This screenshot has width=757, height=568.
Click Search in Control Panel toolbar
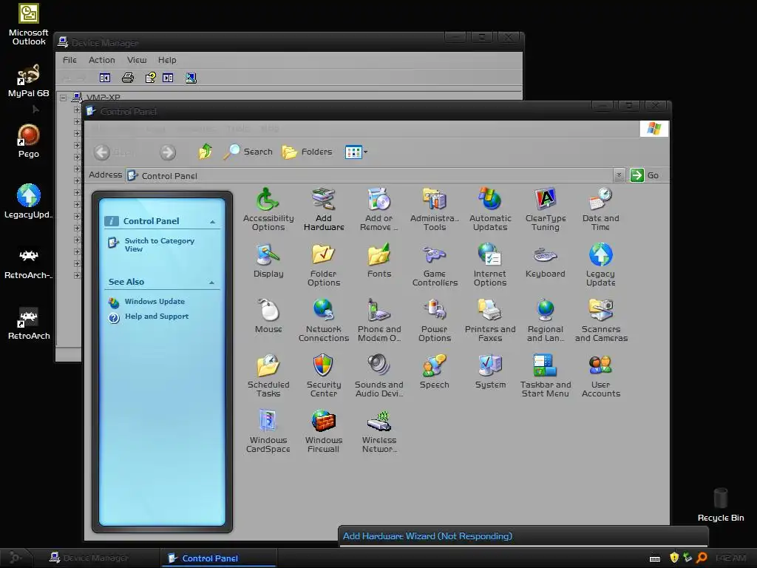pos(248,152)
